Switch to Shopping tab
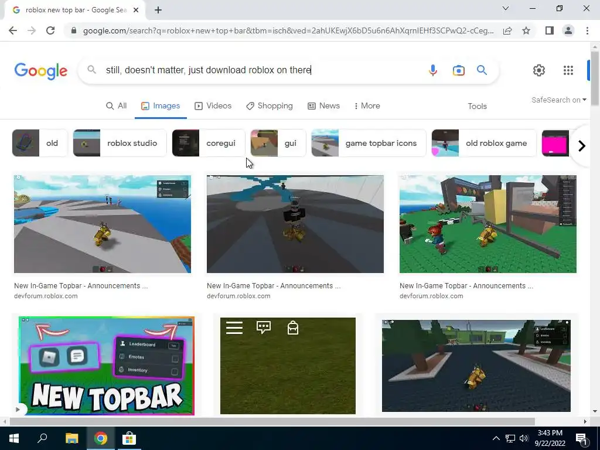 click(x=270, y=106)
